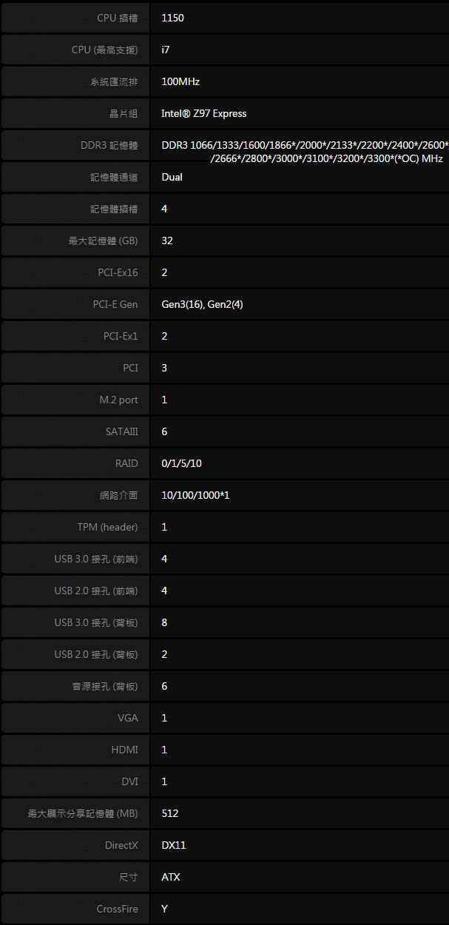Viewport: 449px width, 925px height.
Task: Select the USB 2.0 接孔 (背板) label
Action: 96,654
